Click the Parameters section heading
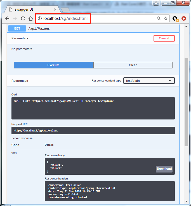This screenshot has height=206, width=191. coord(20,38)
